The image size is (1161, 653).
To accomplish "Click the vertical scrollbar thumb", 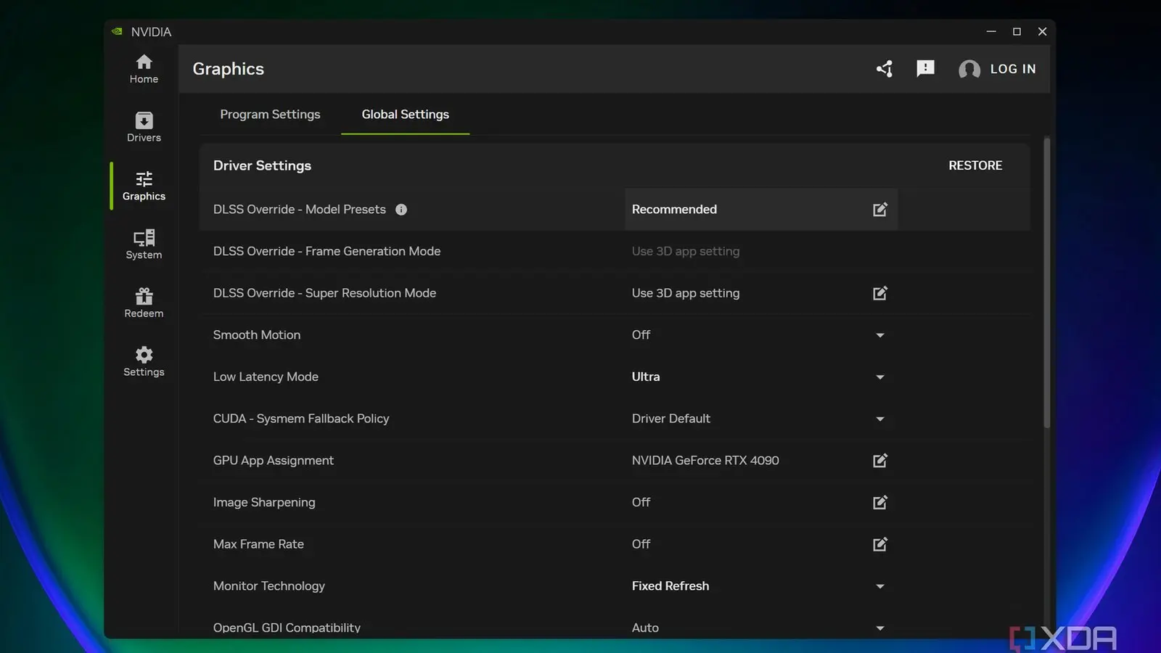I will pos(1046,283).
